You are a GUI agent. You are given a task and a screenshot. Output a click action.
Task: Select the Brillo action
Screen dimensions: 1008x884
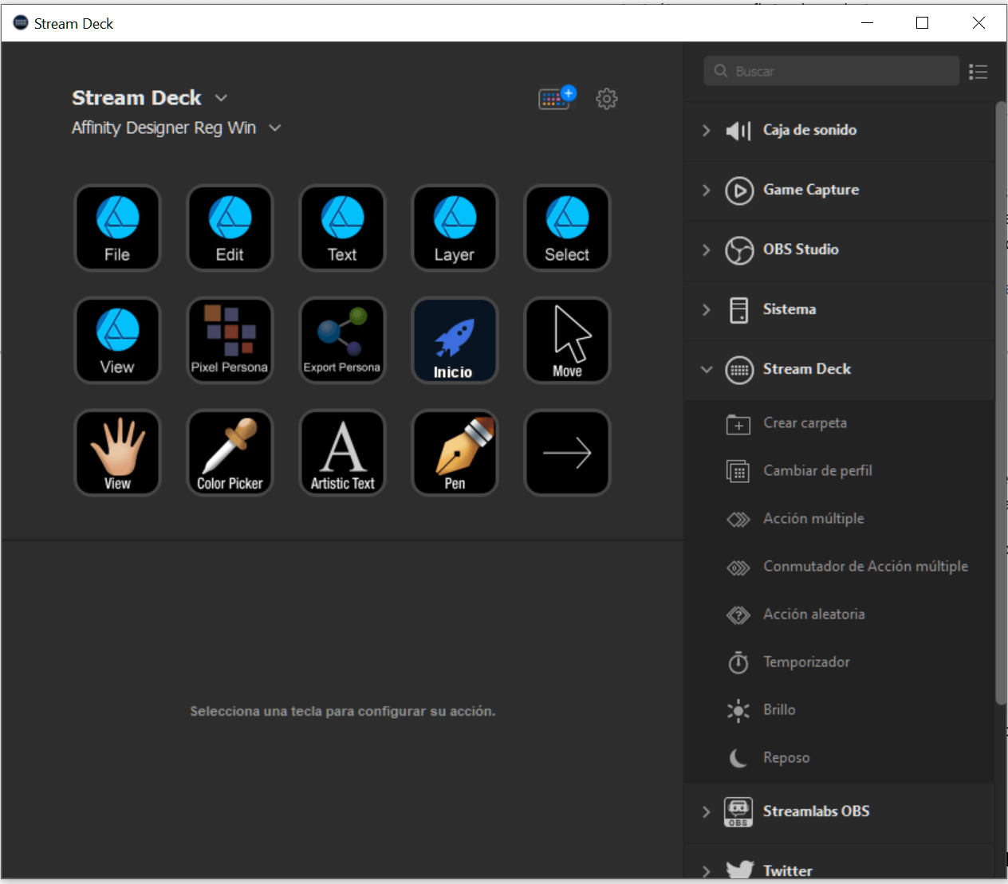[840, 710]
